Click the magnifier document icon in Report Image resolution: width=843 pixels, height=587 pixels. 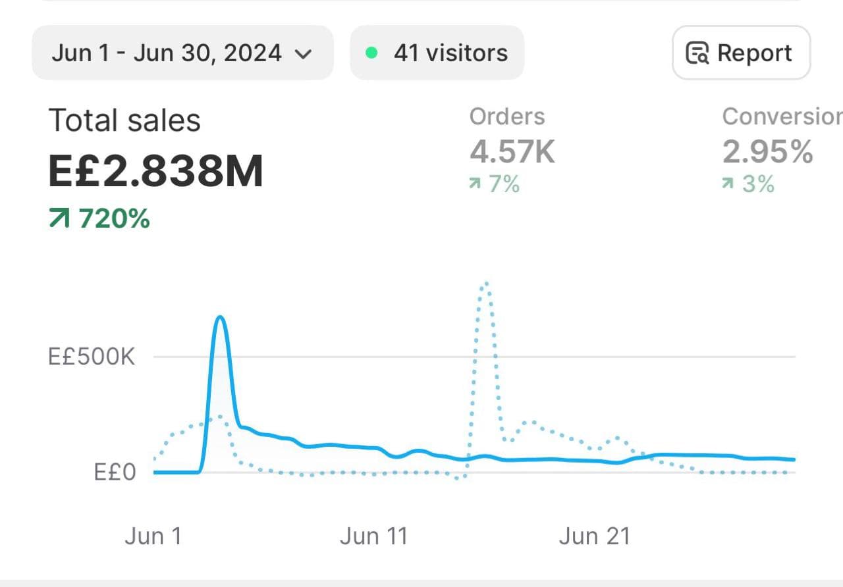(697, 53)
